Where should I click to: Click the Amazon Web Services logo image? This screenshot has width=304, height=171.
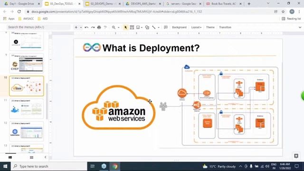point(118,107)
